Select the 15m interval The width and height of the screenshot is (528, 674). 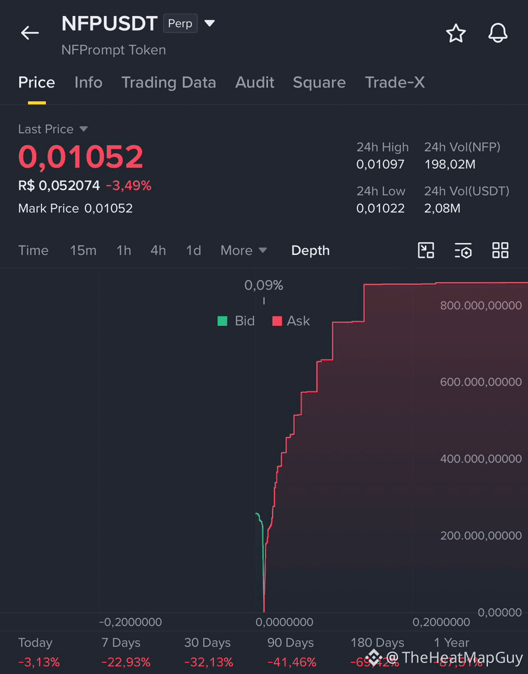coord(83,251)
